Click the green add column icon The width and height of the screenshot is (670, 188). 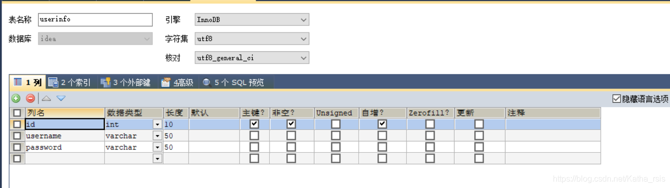pos(16,99)
